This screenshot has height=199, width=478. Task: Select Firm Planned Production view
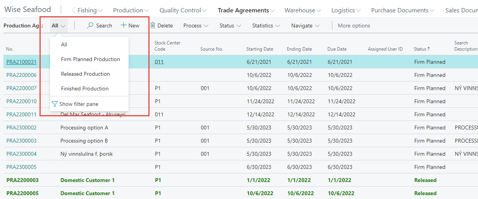pyautogui.click(x=90, y=59)
